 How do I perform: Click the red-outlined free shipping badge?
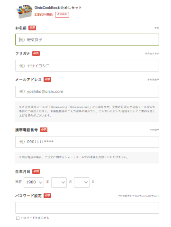(62, 15)
